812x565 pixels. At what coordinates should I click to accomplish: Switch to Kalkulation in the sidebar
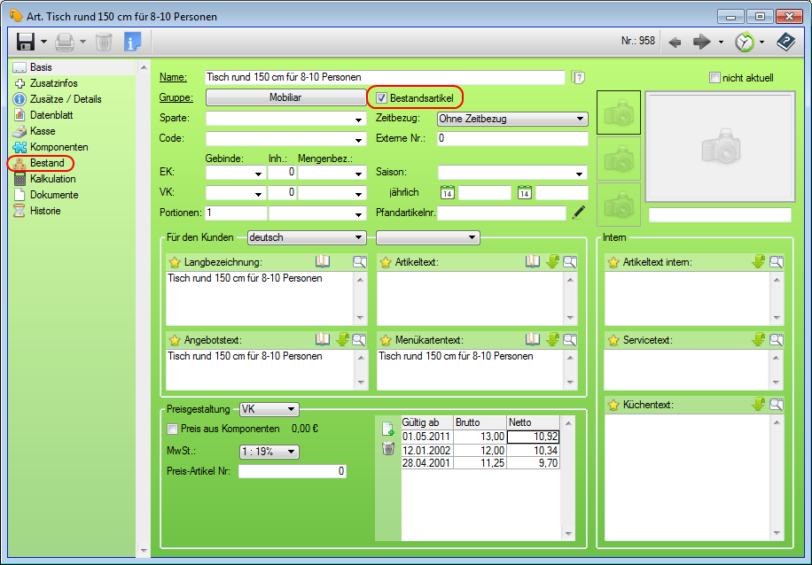(52, 179)
